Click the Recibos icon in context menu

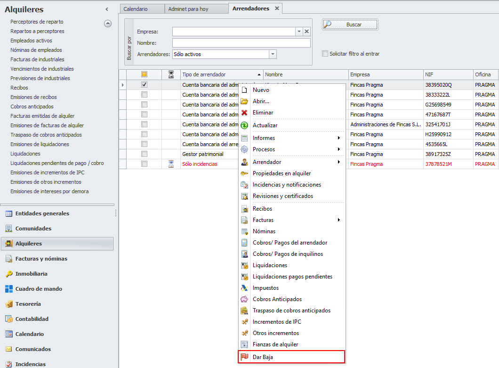(x=244, y=209)
